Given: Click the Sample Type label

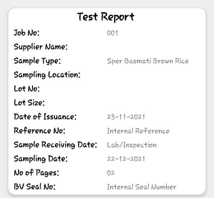Looking at the screenshot, I should (37, 61).
